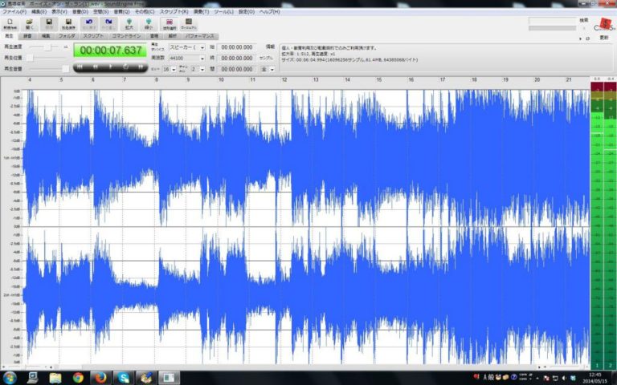This screenshot has height=385, width=617.
Task: Undo the last edit via toolbar icon
Action: (88, 23)
